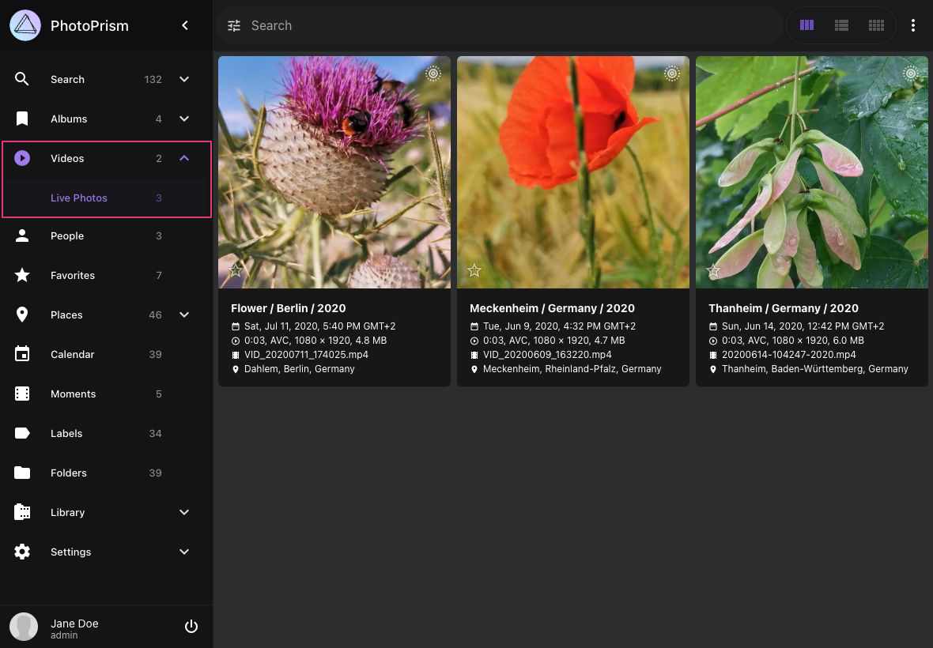Screen dimensions: 933x648
Task: Select the Moments sidebar icon
Action: pyautogui.click(x=22, y=394)
